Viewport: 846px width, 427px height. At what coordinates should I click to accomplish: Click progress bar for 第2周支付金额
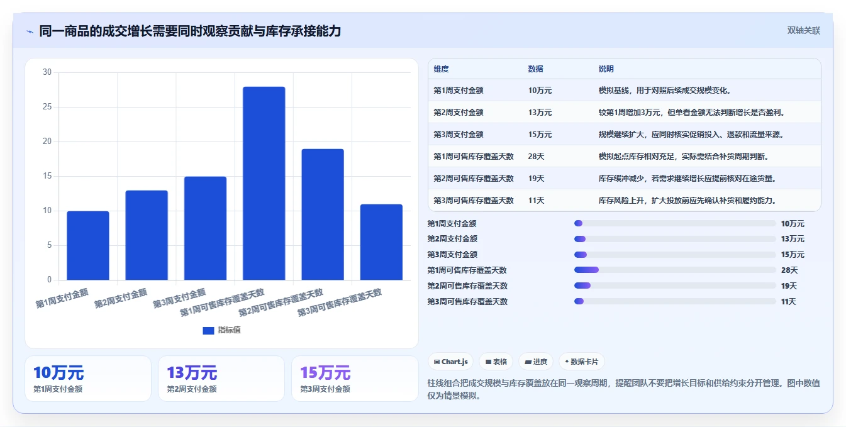click(x=675, y=239)
